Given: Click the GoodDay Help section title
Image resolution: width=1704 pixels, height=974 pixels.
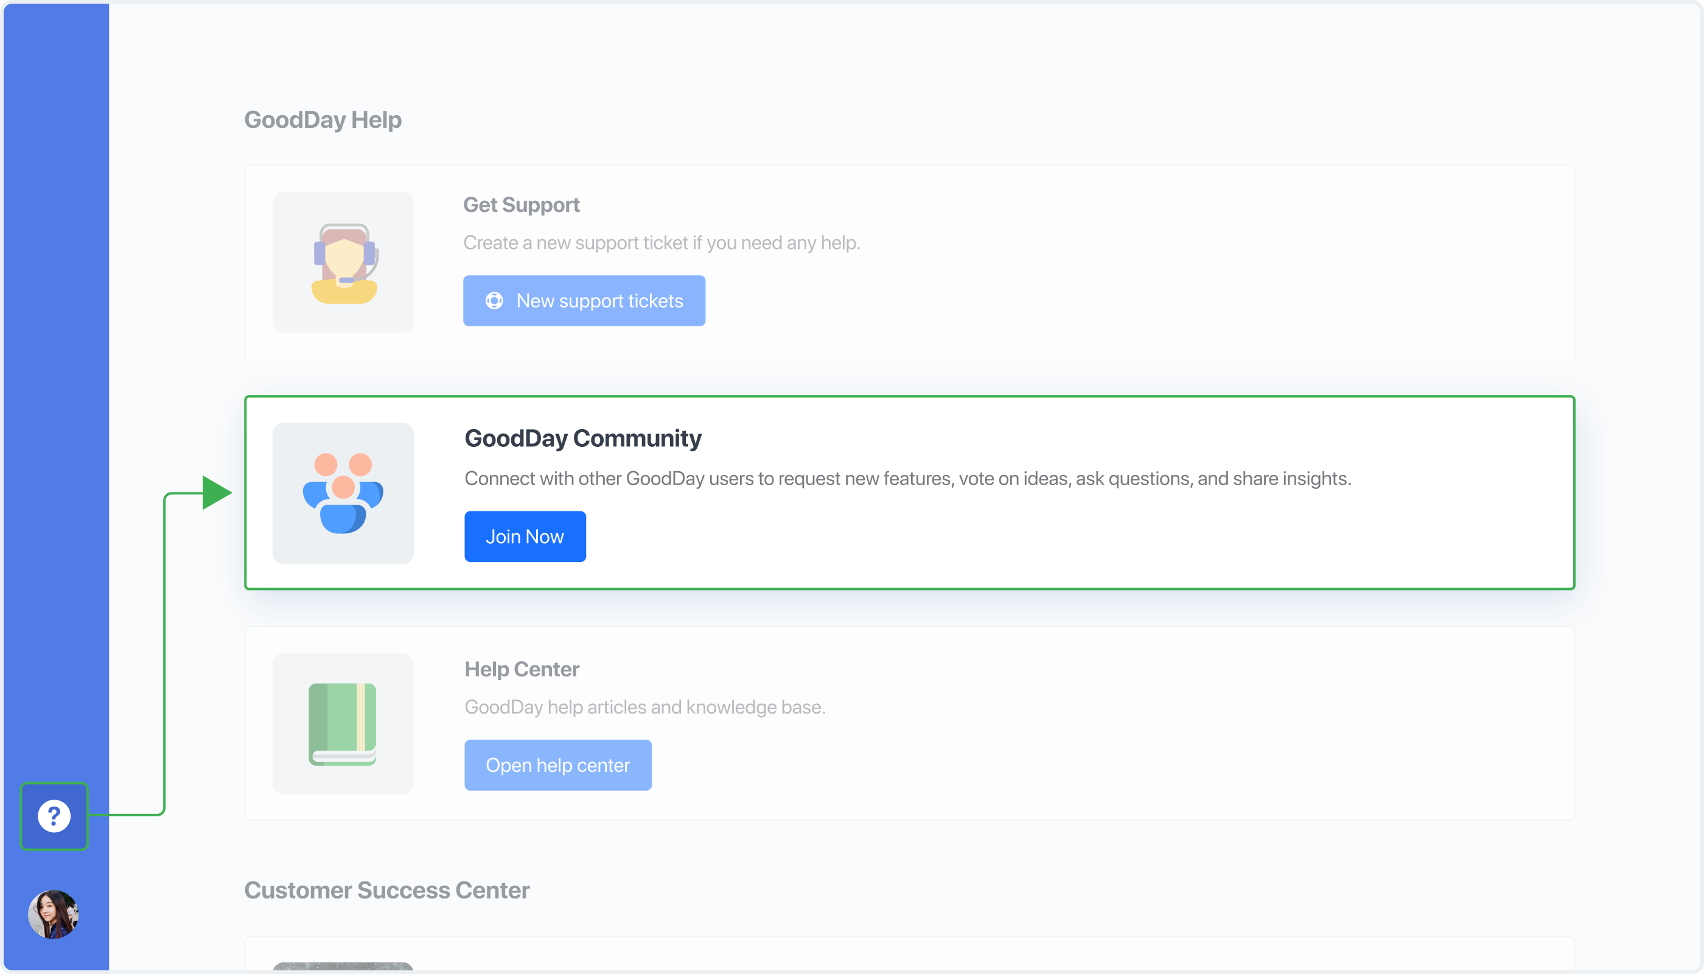Looking at the screenshot, I should click(323, 120).
